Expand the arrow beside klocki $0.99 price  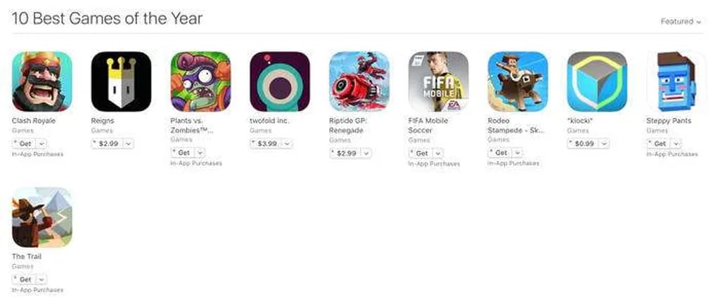[x=604, y=144]
